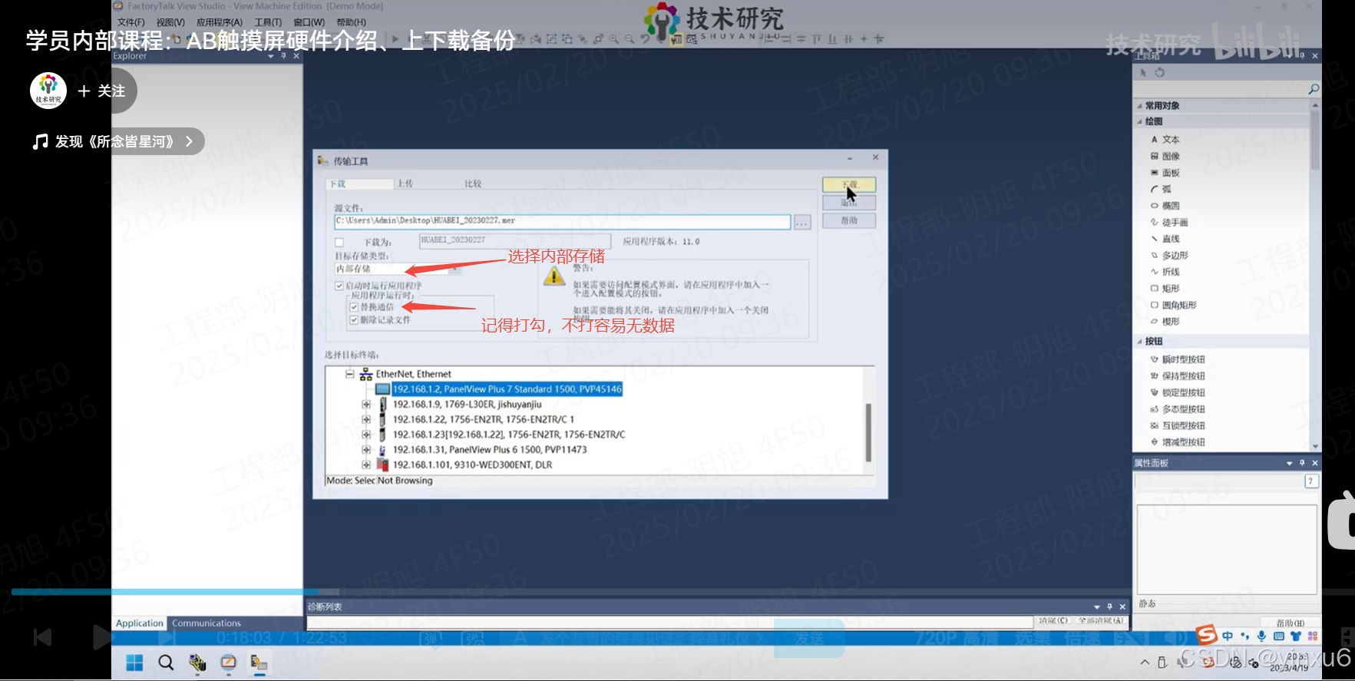1355x681 pixels.
Task: Open the 帮助(H) menu
Action: pos(351,22)
